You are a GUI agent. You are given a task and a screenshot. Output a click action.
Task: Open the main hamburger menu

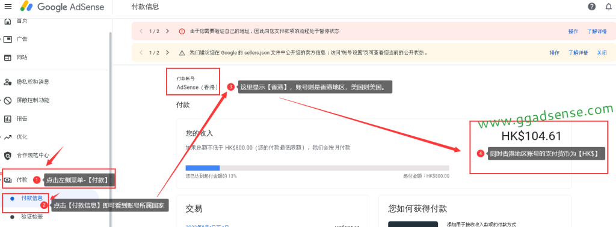(8, 7)
